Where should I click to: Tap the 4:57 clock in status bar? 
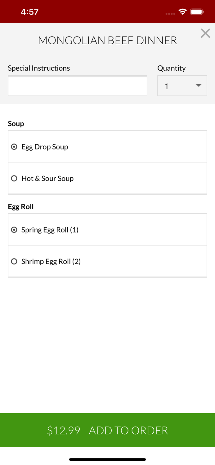(29, 12)
